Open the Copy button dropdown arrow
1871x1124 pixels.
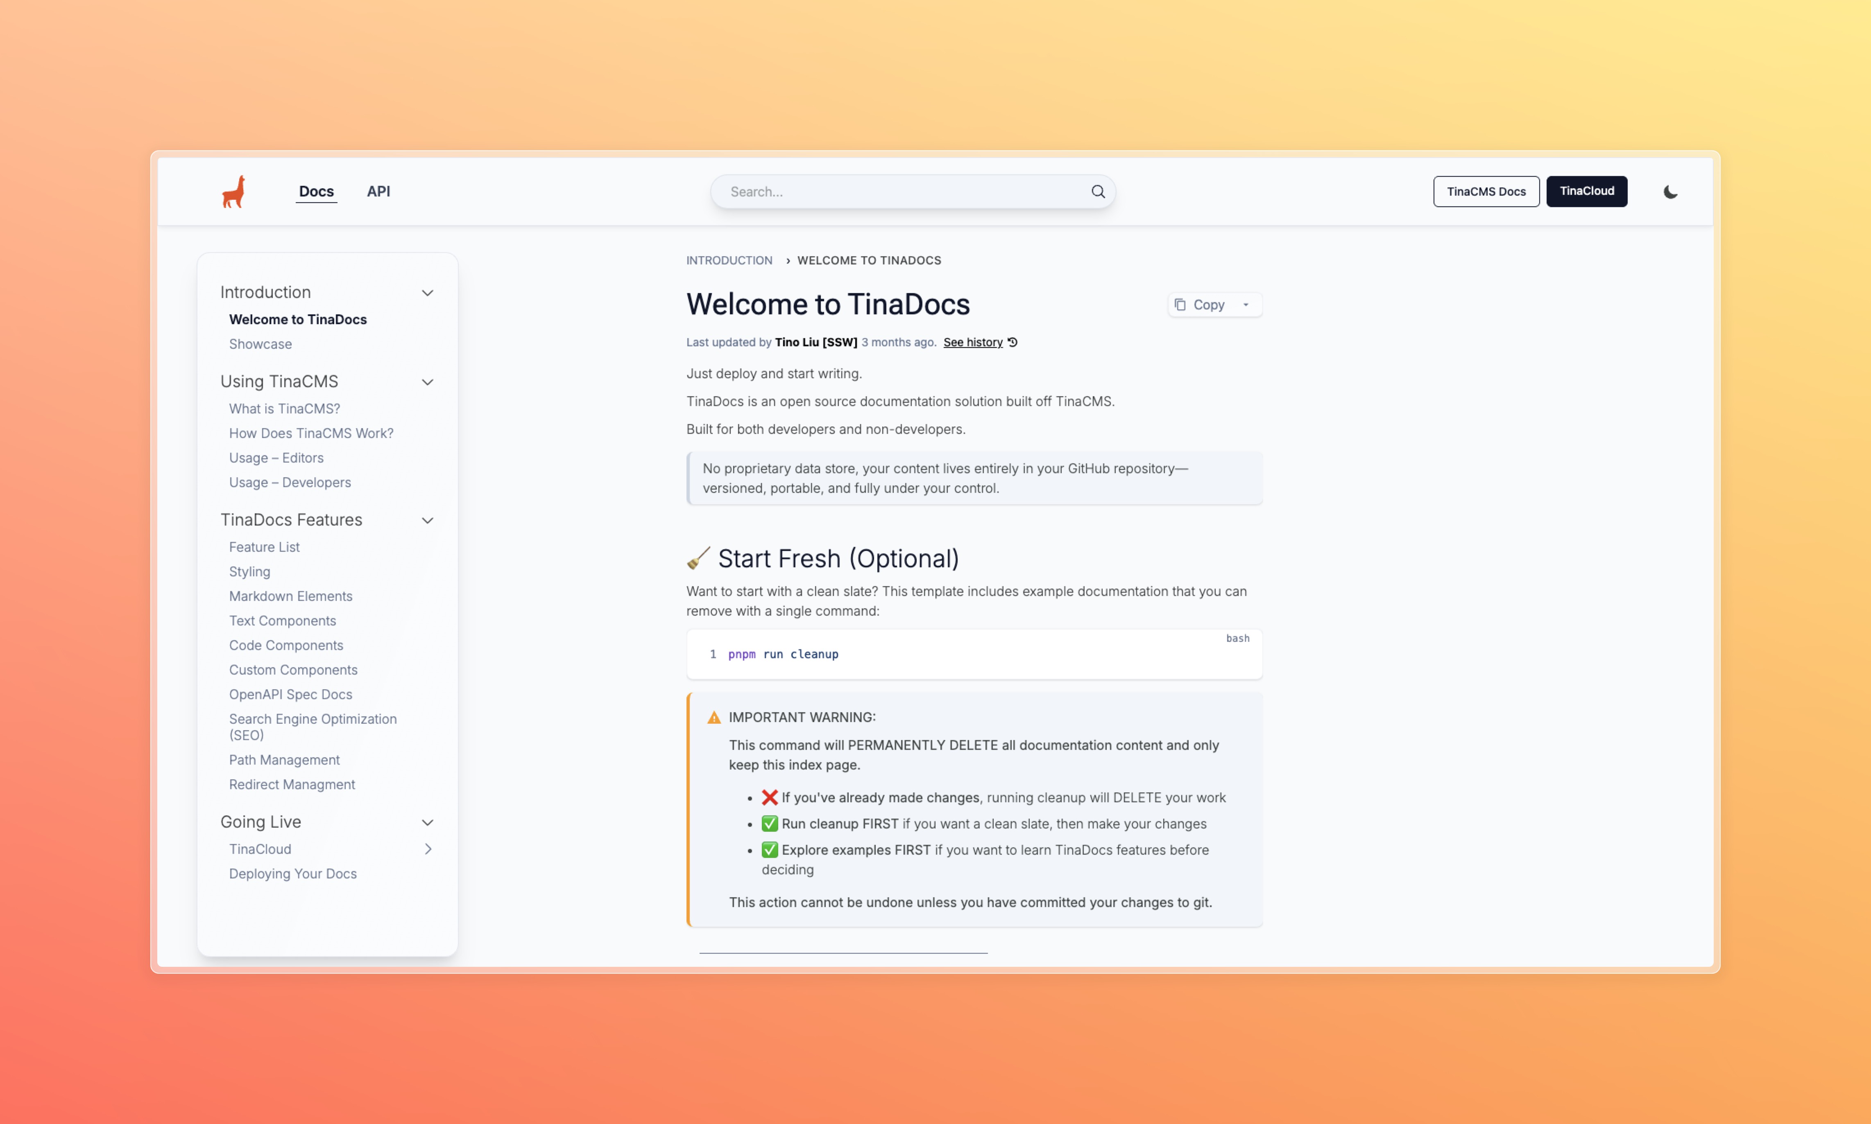pos(1246,305)
